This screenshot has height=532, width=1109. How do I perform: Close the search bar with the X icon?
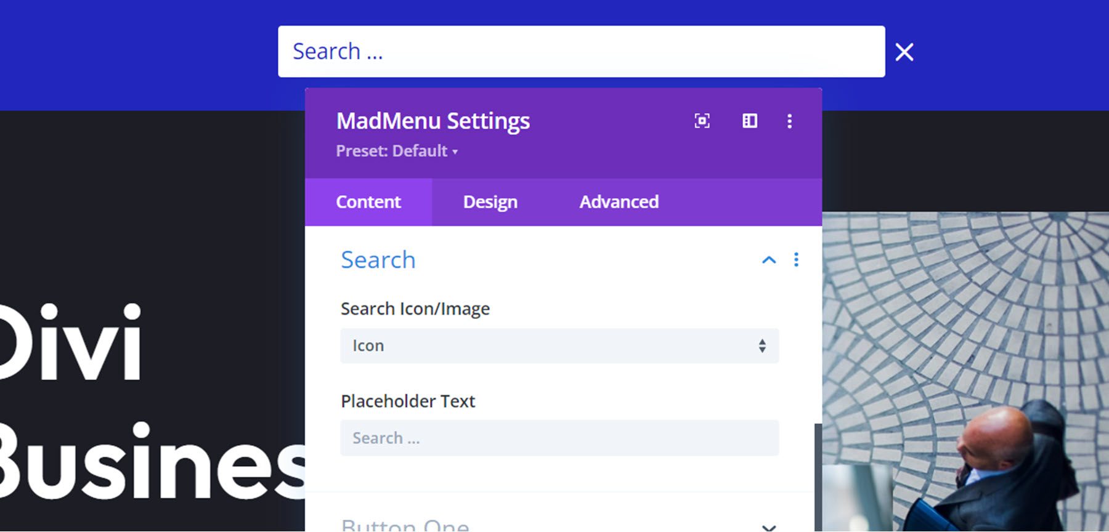pyautogui.click(x=904, y=52)
